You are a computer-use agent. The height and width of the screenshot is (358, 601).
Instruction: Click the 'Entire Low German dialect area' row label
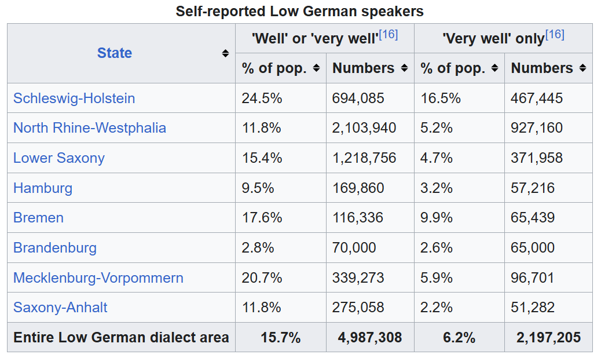click(x=121, y=338)
